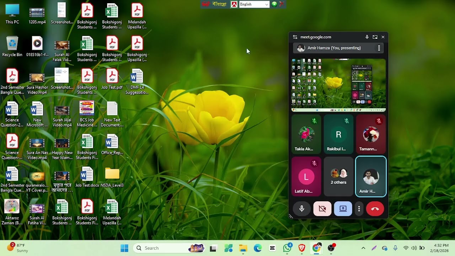The image size is (455, 256).
Task: Open options menu next to Amir Hamza presenting
Action: pos(379,48)
